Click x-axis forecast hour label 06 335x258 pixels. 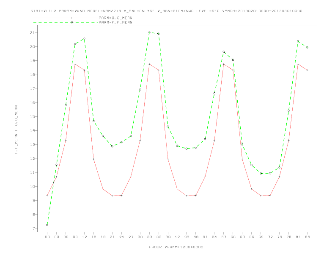click(66, 237)
